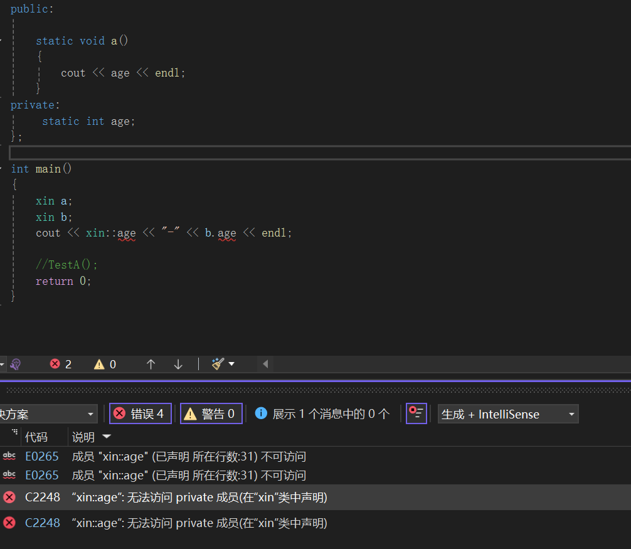
Task: Click the abc IntelliSense icon on first E0265 row
Action: (x=9, y=456)
